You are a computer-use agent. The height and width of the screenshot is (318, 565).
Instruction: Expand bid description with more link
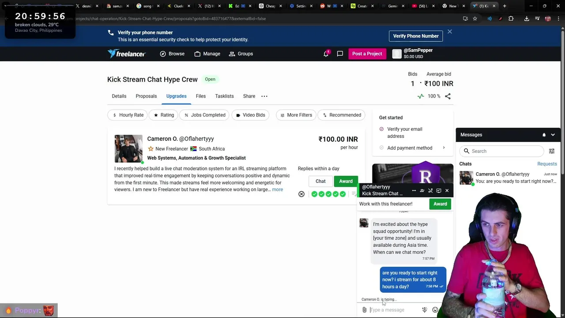[277, 189]
